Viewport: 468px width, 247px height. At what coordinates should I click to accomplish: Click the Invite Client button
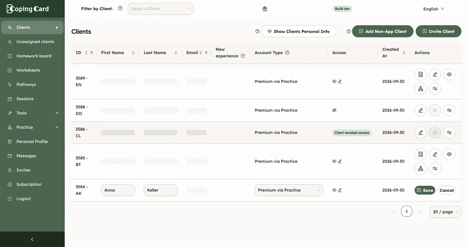(x=438, y=32)
